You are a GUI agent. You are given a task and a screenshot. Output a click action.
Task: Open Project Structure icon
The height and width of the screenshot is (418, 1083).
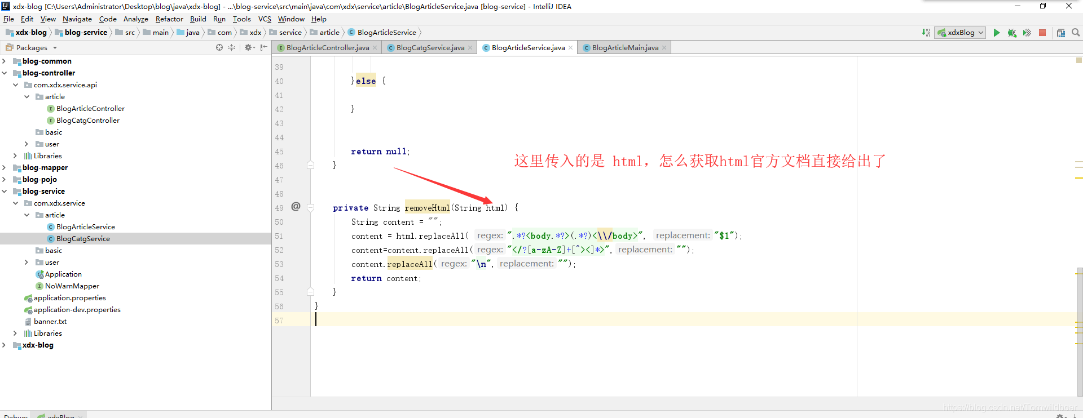click(x=1061, y=33)
